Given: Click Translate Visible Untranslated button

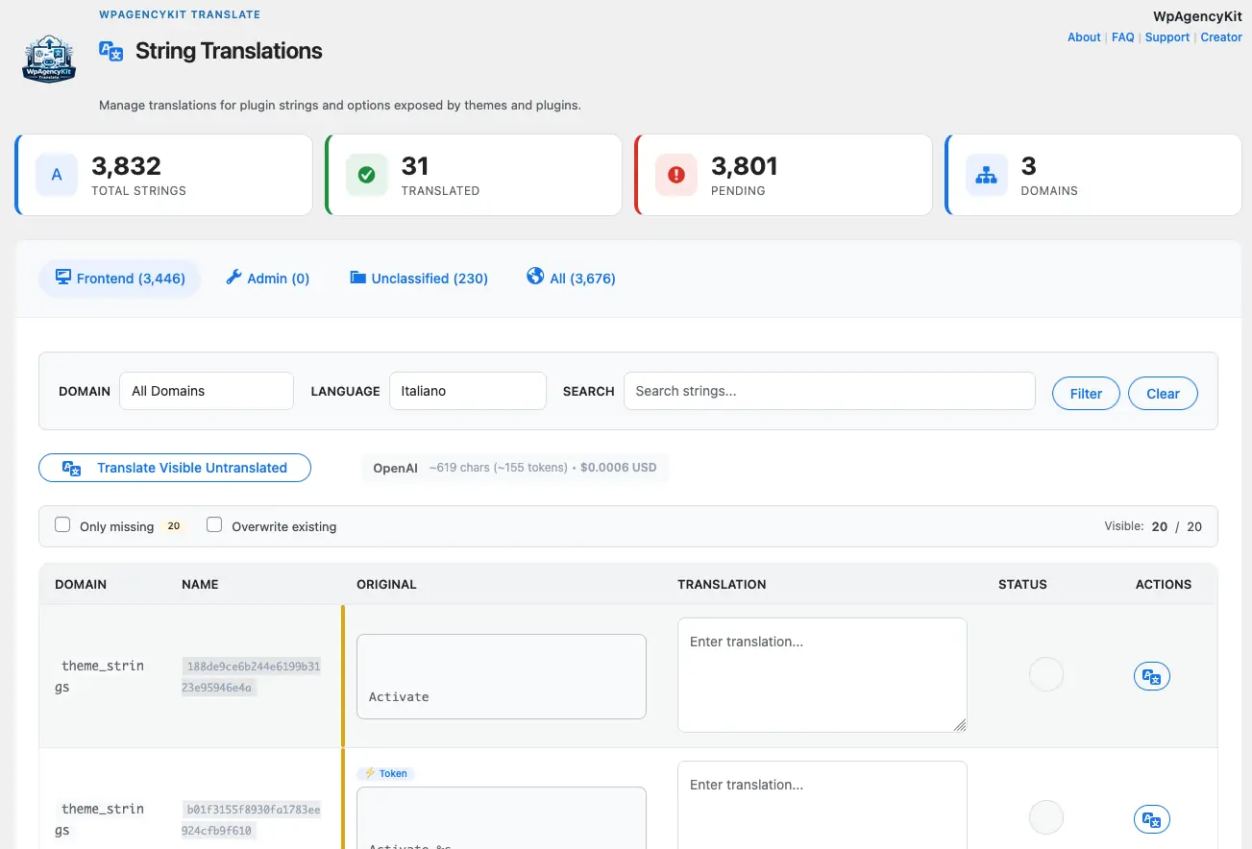Looking at the screenshot, I should point(175,468).
